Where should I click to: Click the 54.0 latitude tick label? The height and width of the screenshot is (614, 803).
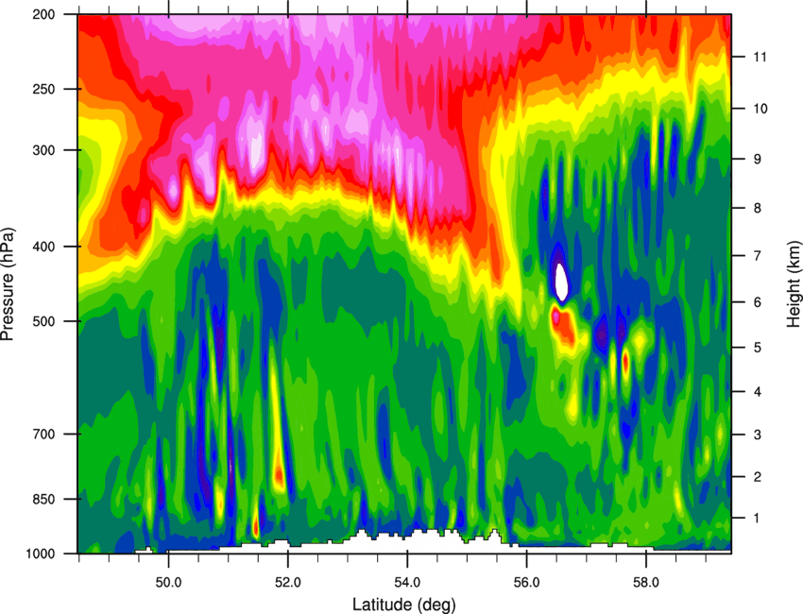pos(407,582)
